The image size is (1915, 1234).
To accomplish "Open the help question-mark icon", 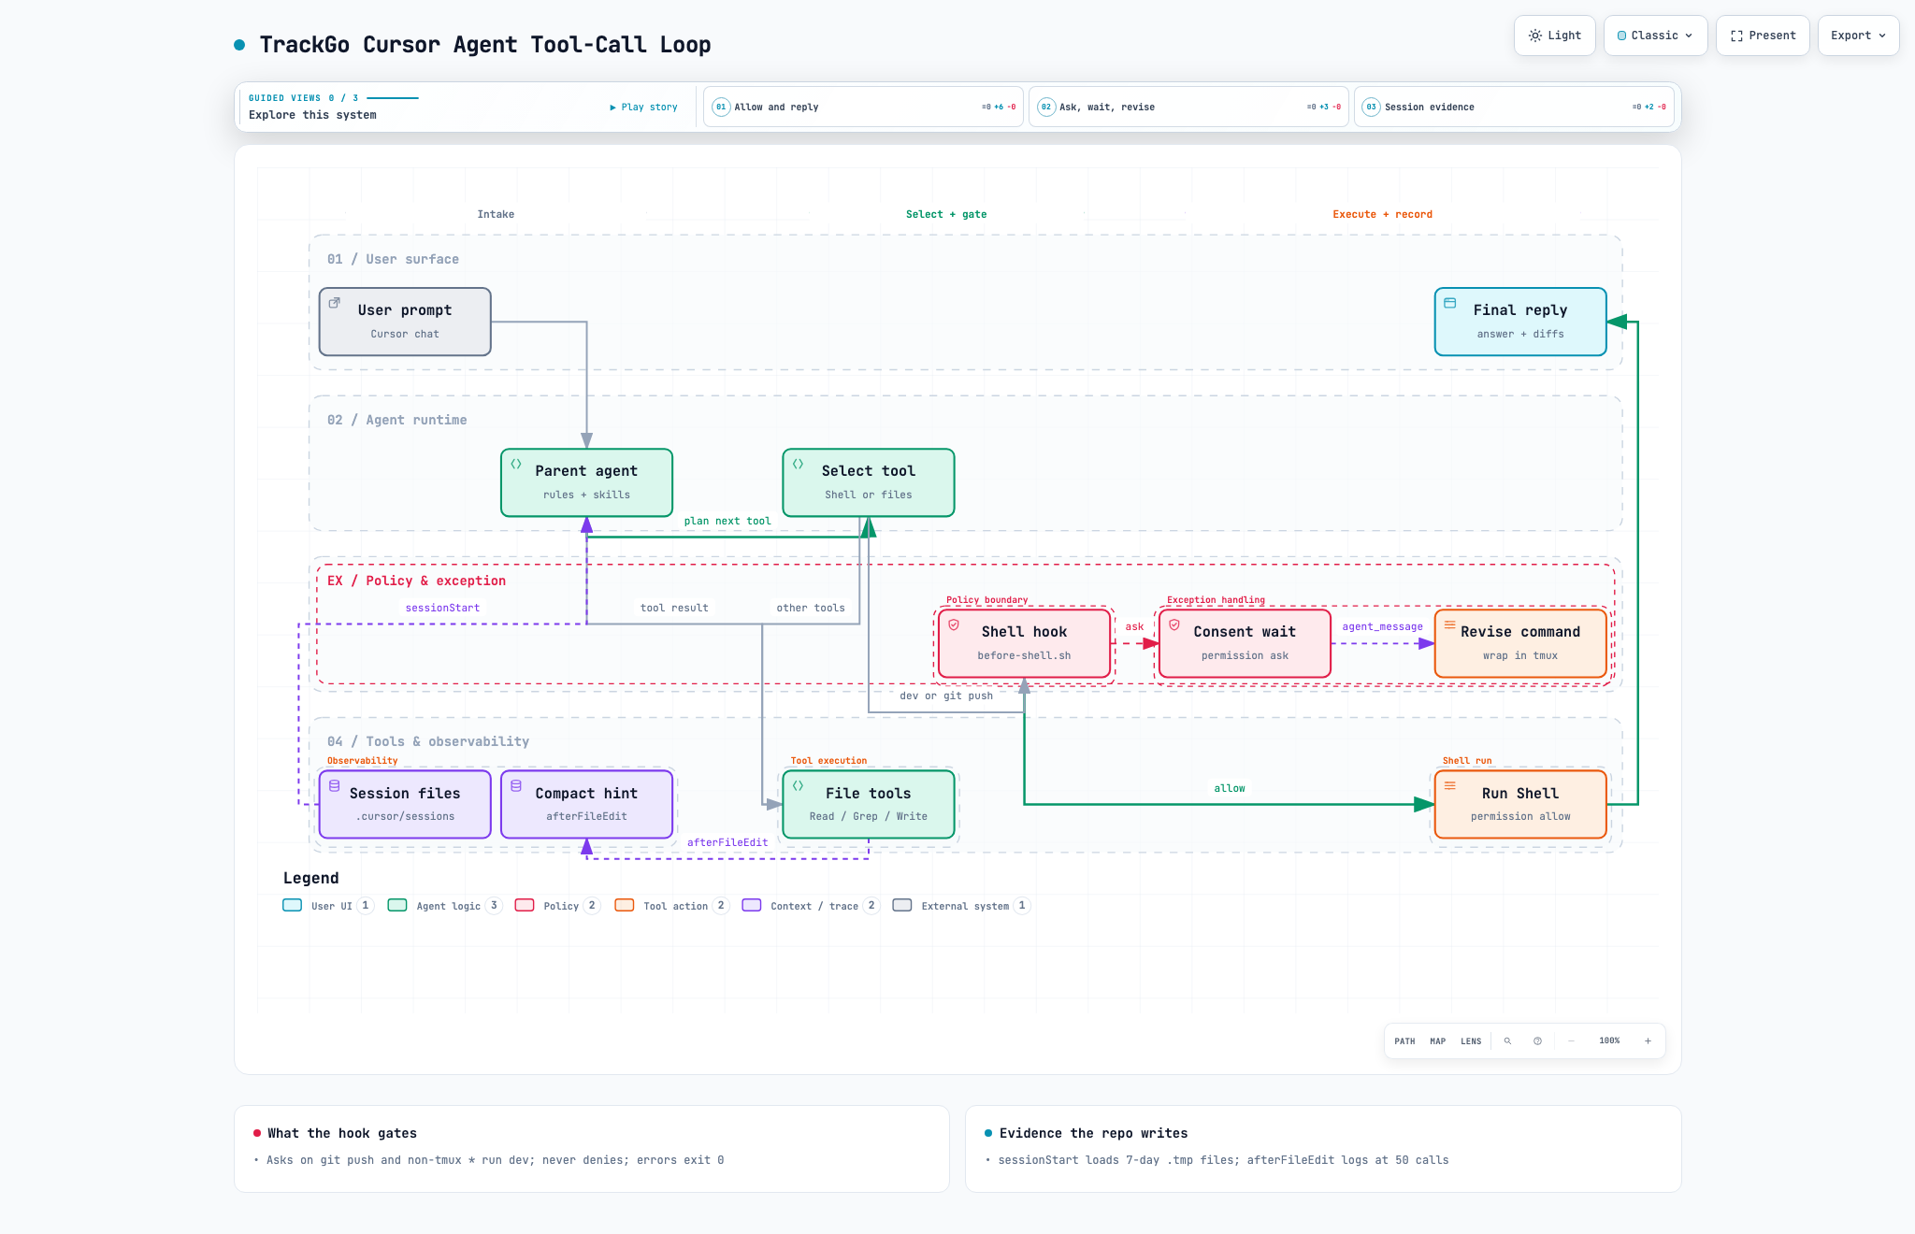I will 1537,1040.
